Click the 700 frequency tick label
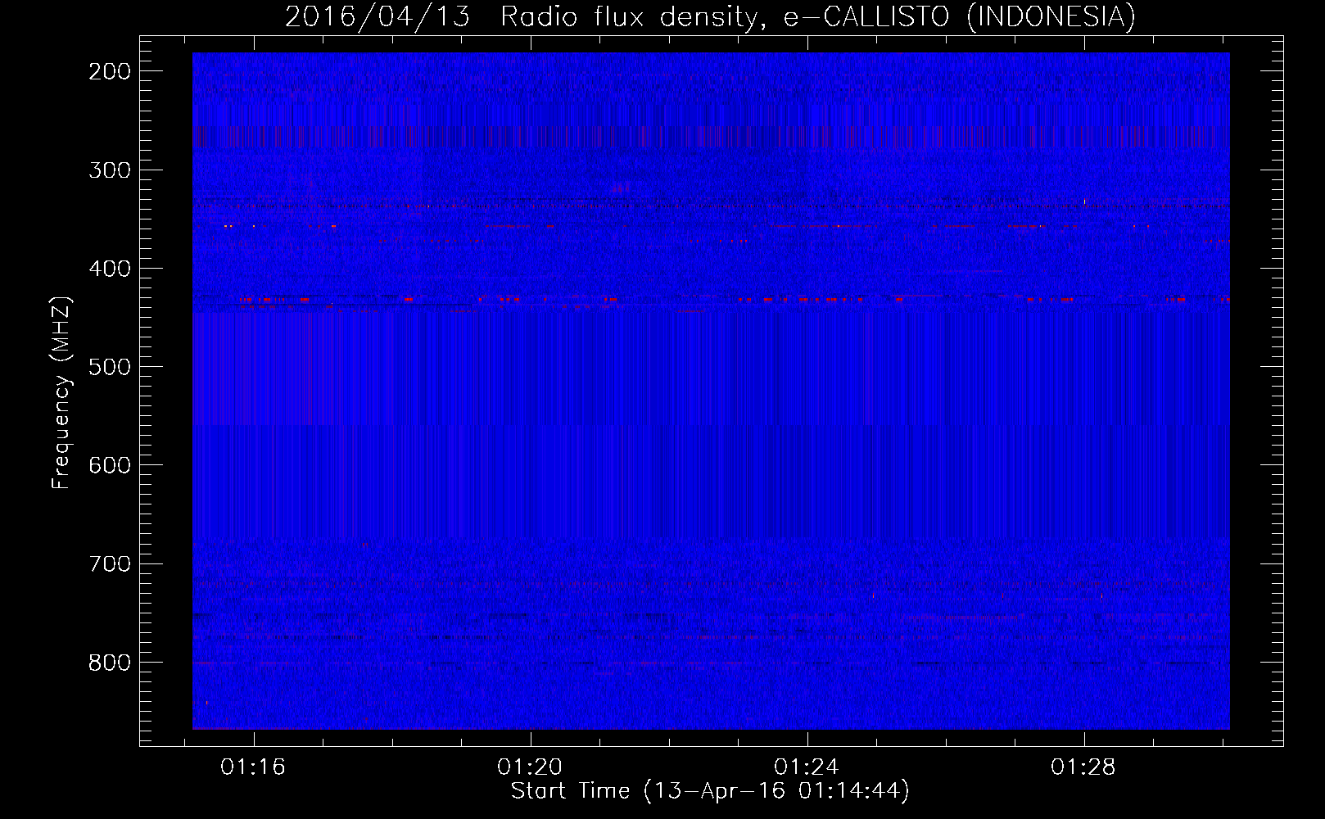This screenshot has height=819, width=1325. [110, 563]
